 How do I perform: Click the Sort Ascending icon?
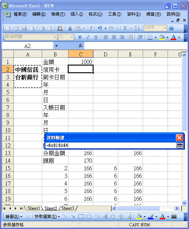[137, 28]
